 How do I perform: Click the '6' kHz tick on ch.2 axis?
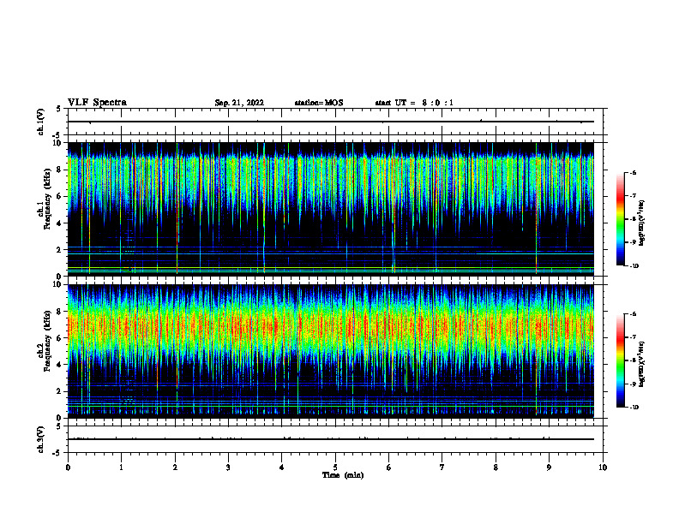pos(60,338)
